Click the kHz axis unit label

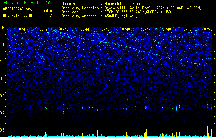pos(3,28)
